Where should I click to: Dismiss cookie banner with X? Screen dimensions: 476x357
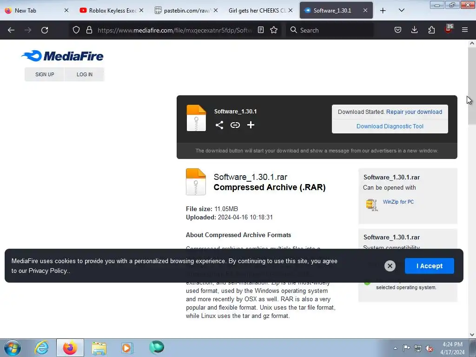[390, 266]
